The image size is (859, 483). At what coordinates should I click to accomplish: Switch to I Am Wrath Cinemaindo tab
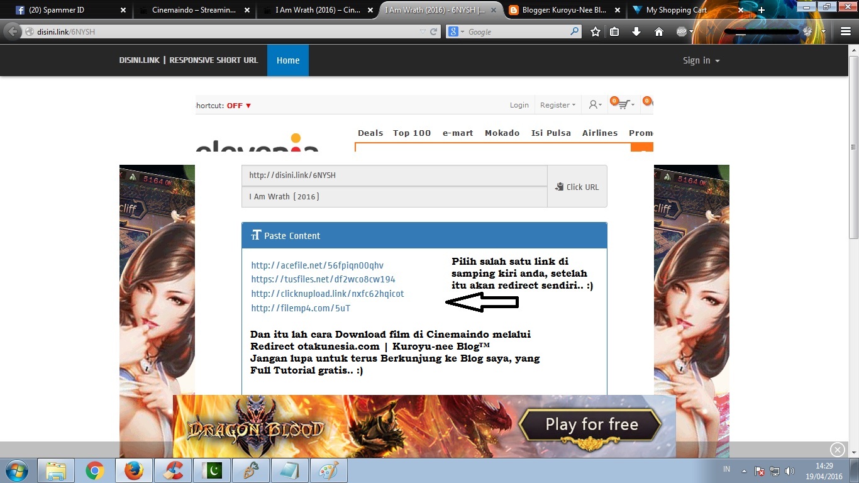coord(317,10)
